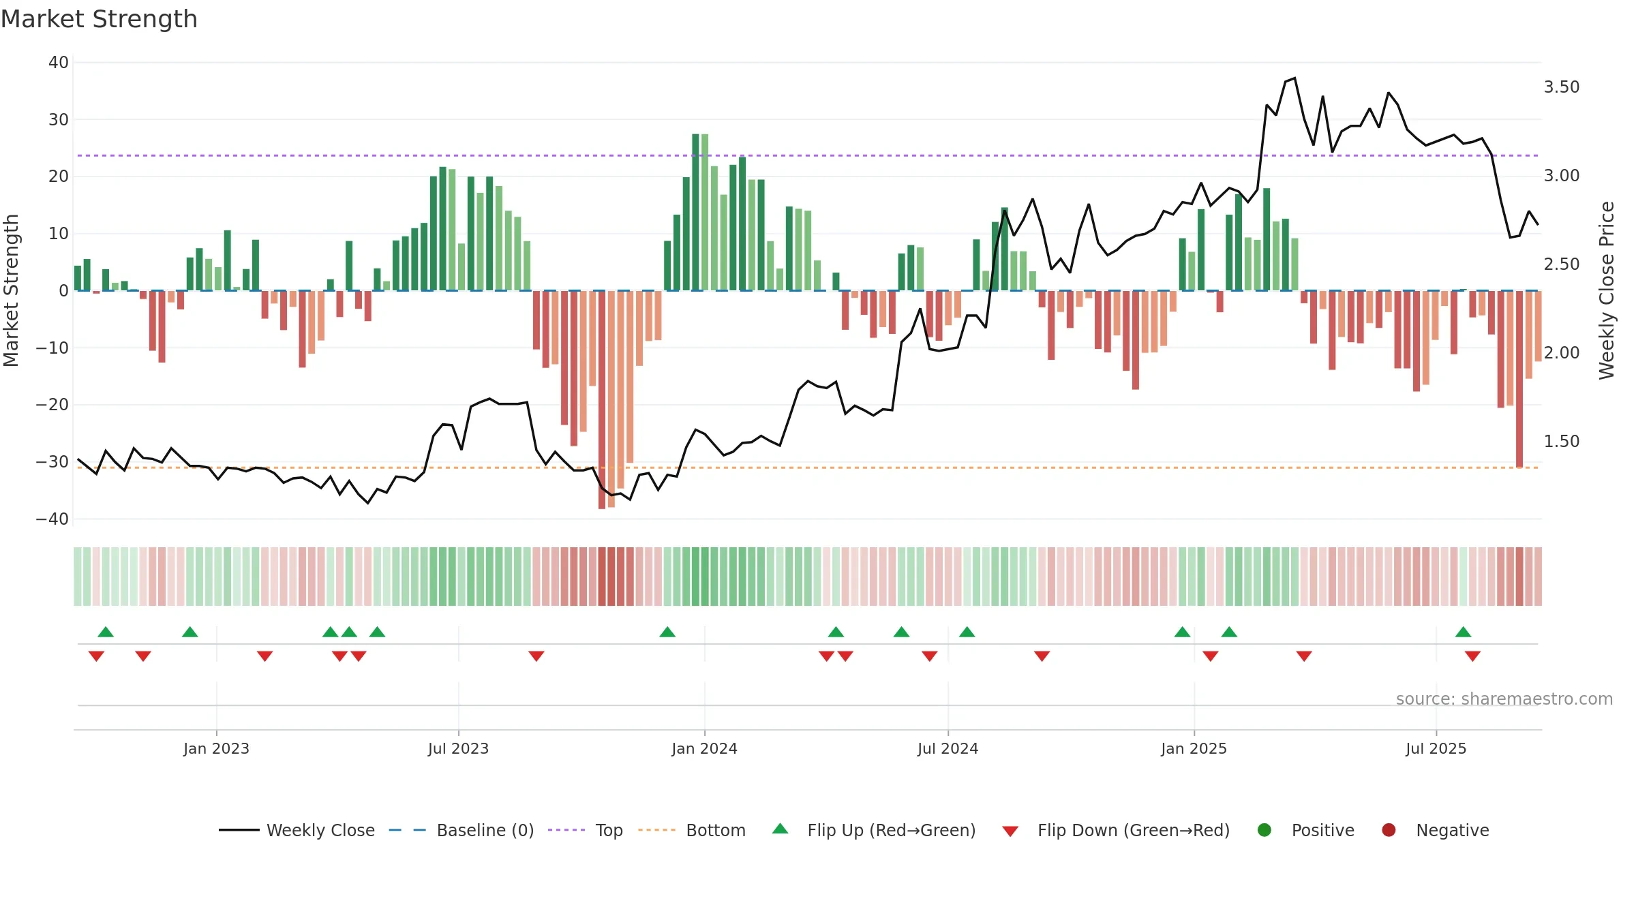Toggle the Bottom threshold legend entry
Screen dimensions: 1636x920
coord(692,830)
